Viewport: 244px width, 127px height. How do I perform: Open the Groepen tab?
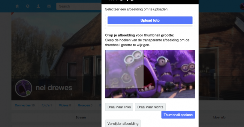point(85,105)
